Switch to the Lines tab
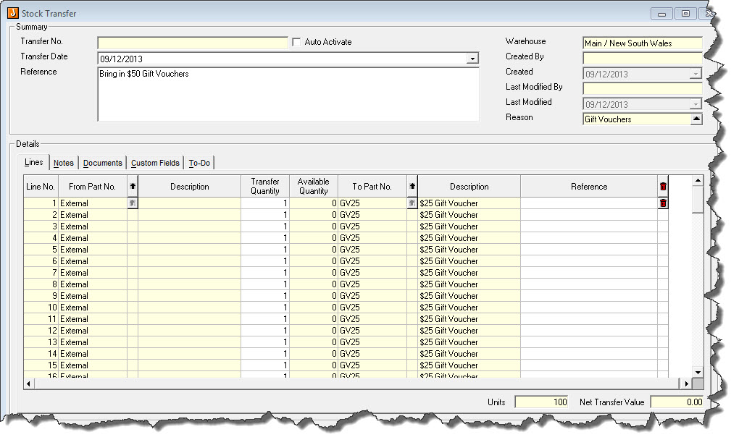Viewport: 739px width, 445px height. [x=34, y=163]
